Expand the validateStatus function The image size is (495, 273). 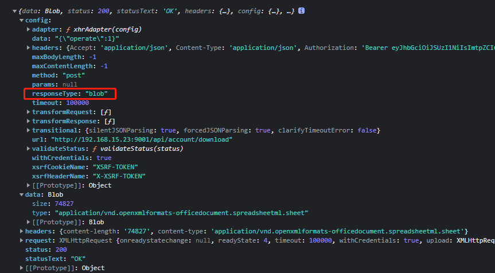coord(28,149)
